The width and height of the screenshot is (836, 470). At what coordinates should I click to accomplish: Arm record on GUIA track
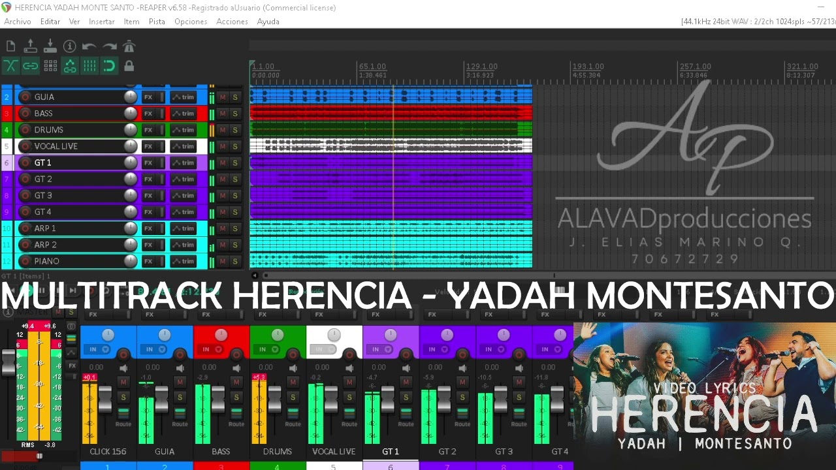click(x=25, y=97)
